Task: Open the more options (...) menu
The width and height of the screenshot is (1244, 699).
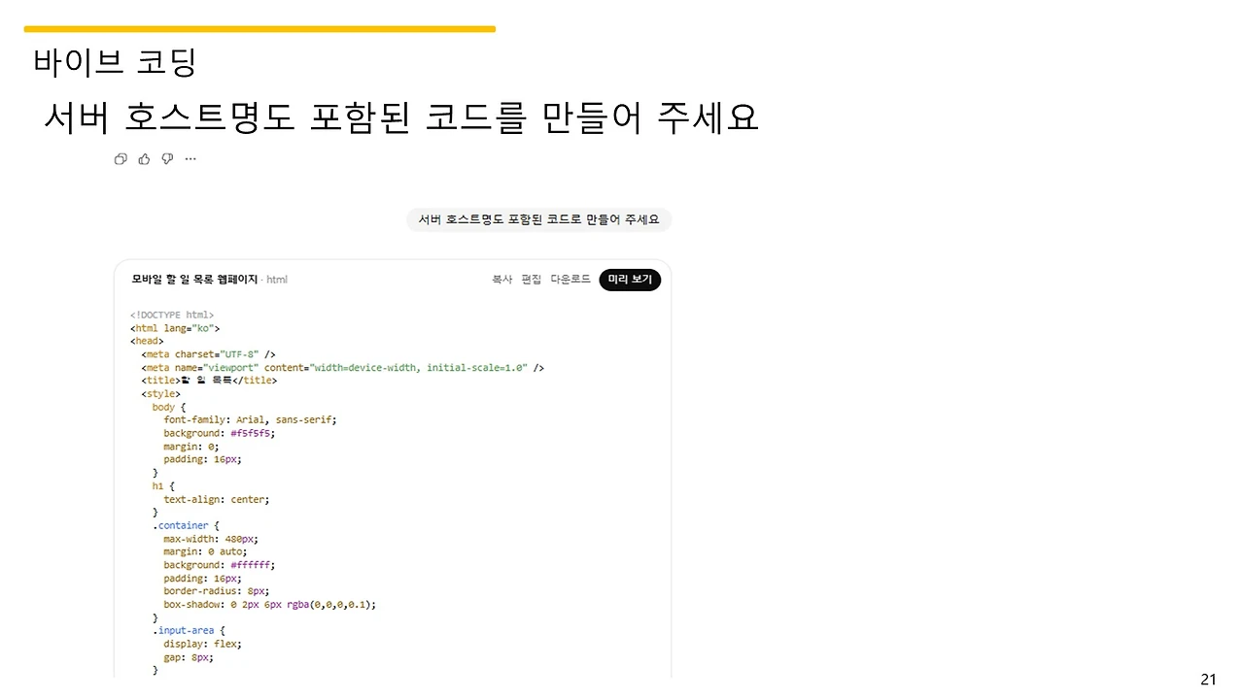Action: (190, 158)
